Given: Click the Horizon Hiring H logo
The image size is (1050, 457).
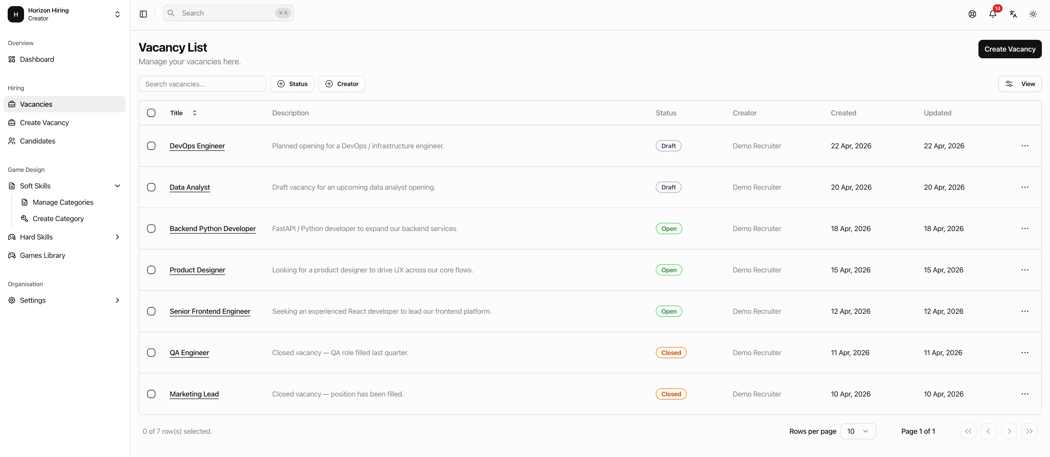Looking at the screenshot, I should (x=16, y=14).
